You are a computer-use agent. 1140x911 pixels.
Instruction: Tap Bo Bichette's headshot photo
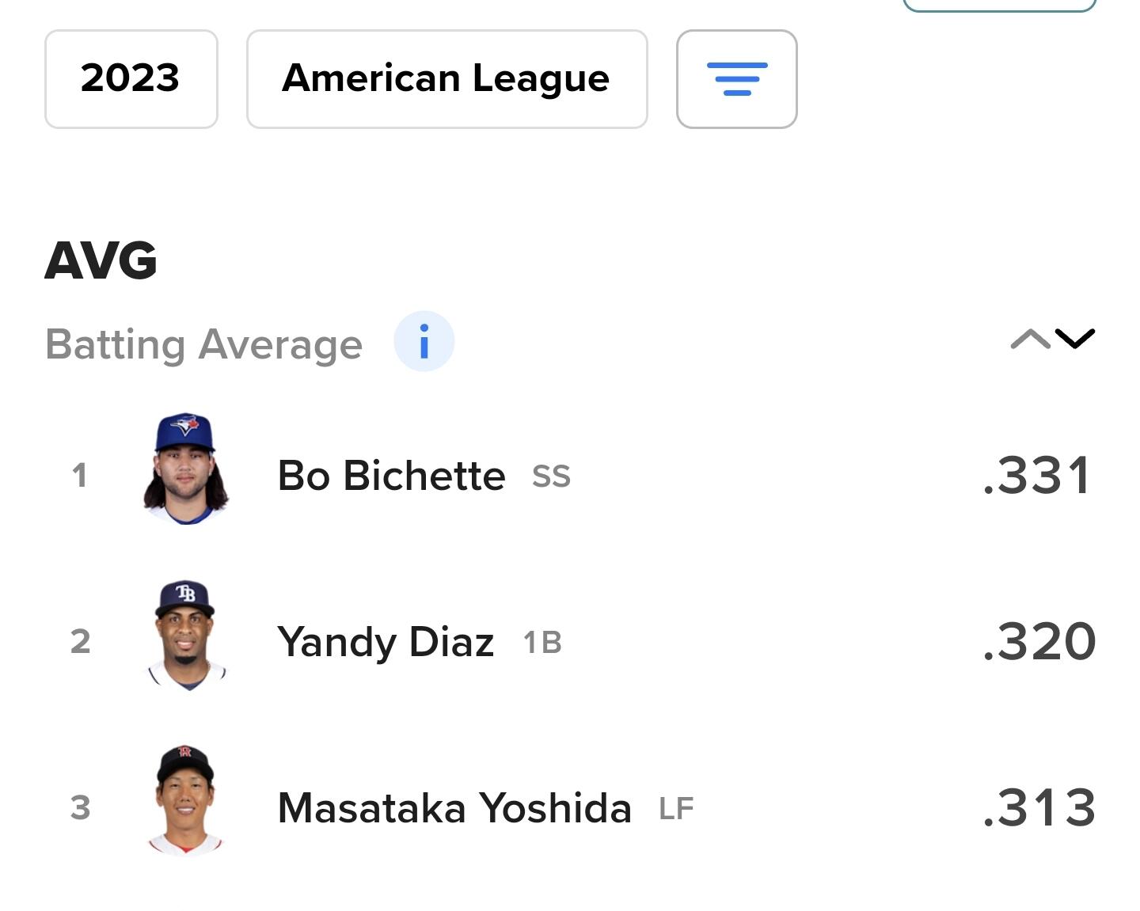pyautogui.click(x=186, y=469)
